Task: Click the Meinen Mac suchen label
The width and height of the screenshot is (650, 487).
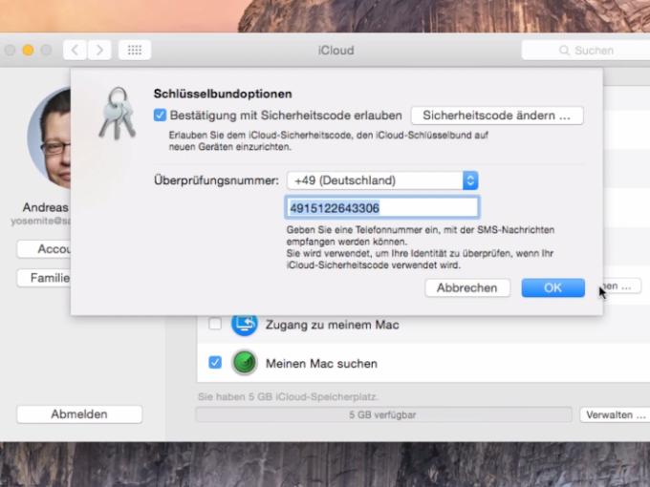Action: [321, 364]
